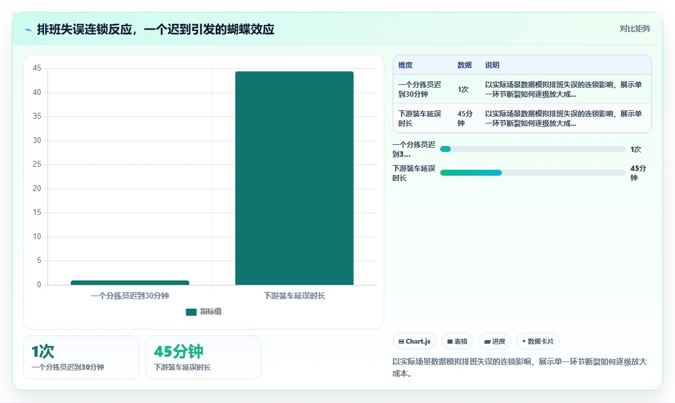Click the lightning icon beside the title
Image resolution: width=675 pixels, height=403 pixels.
click(28, 30)
